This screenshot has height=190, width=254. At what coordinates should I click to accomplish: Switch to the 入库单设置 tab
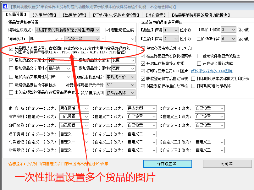[44, 14]
